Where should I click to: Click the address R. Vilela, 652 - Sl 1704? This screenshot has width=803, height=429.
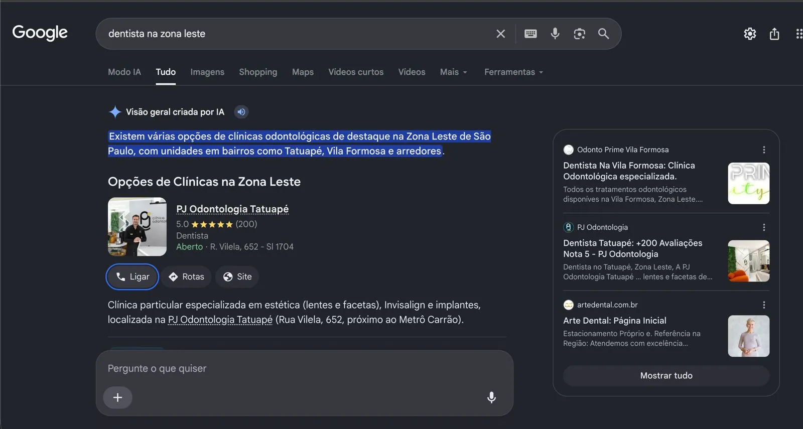tap(252, 247)
